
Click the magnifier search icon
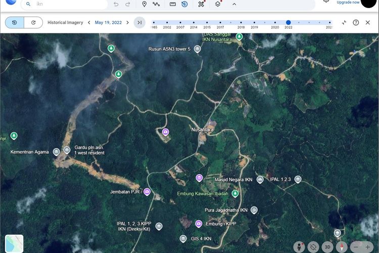point(28,4)
